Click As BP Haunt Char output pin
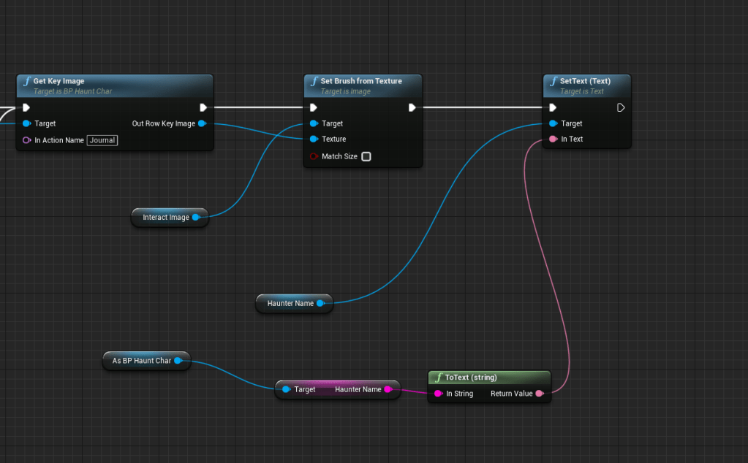This screenshot has width=748, height=463. 178,360
